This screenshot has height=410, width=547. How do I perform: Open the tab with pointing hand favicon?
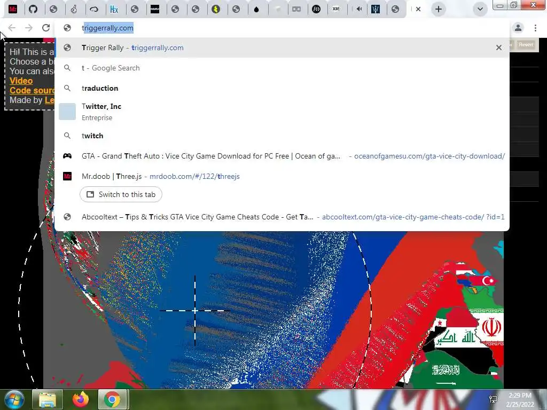click(x=74, y=9)
